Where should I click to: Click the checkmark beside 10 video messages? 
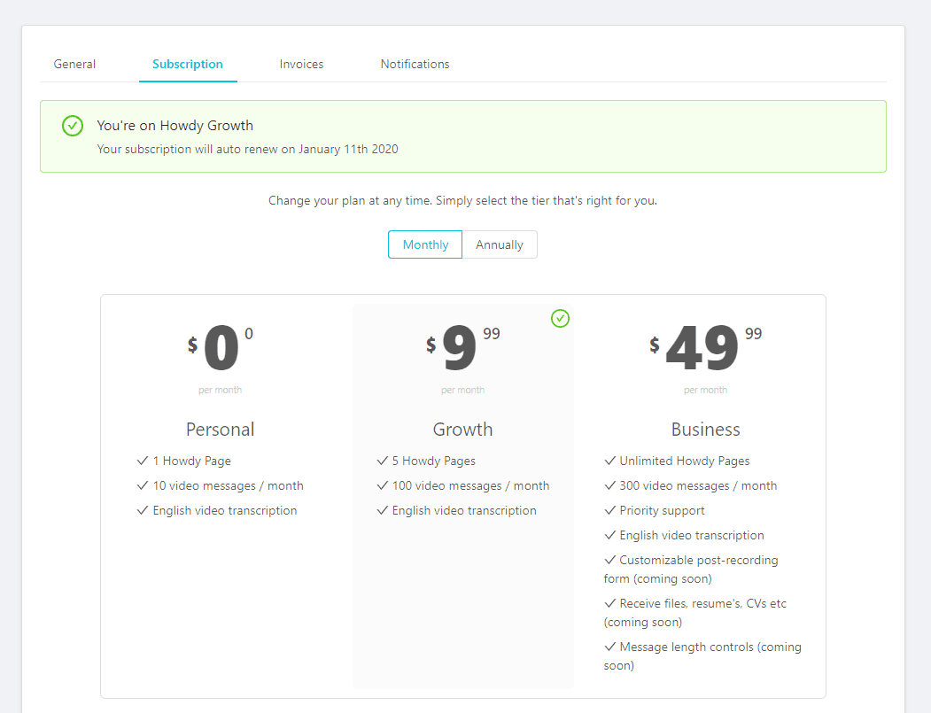143,486
